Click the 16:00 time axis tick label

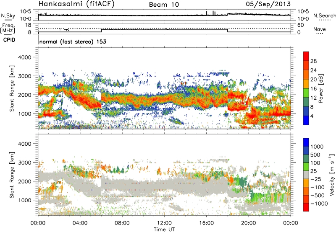click(x=206, y=223)
